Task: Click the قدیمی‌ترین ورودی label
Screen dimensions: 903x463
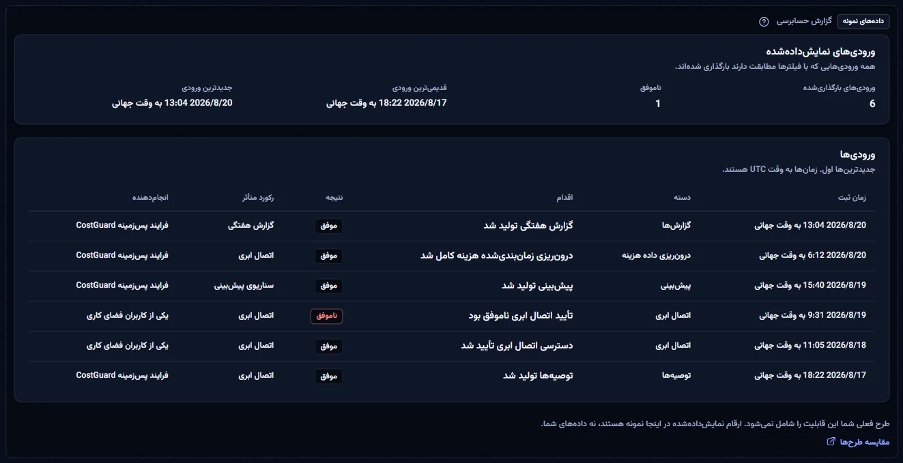Action: (x=420, y=88)
